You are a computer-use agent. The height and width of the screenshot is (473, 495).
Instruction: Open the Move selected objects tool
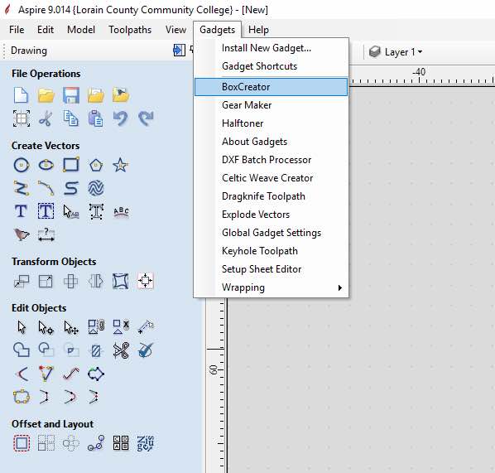[22, 281]
